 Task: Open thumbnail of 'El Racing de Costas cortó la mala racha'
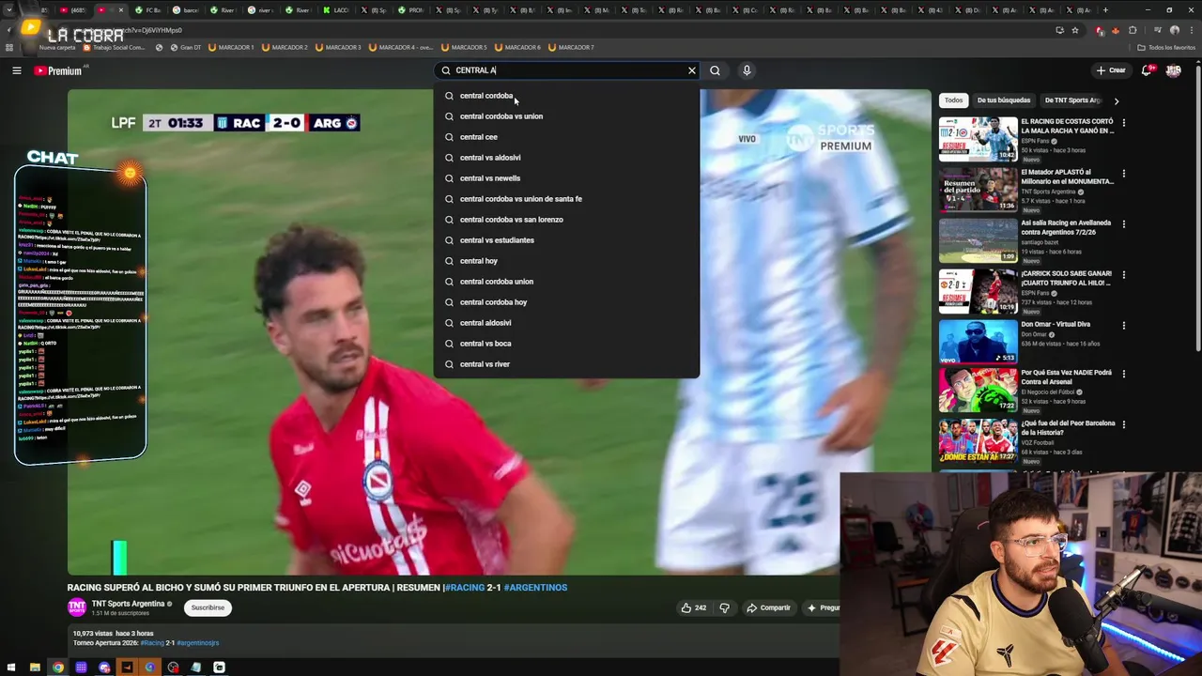coord(978,139)
